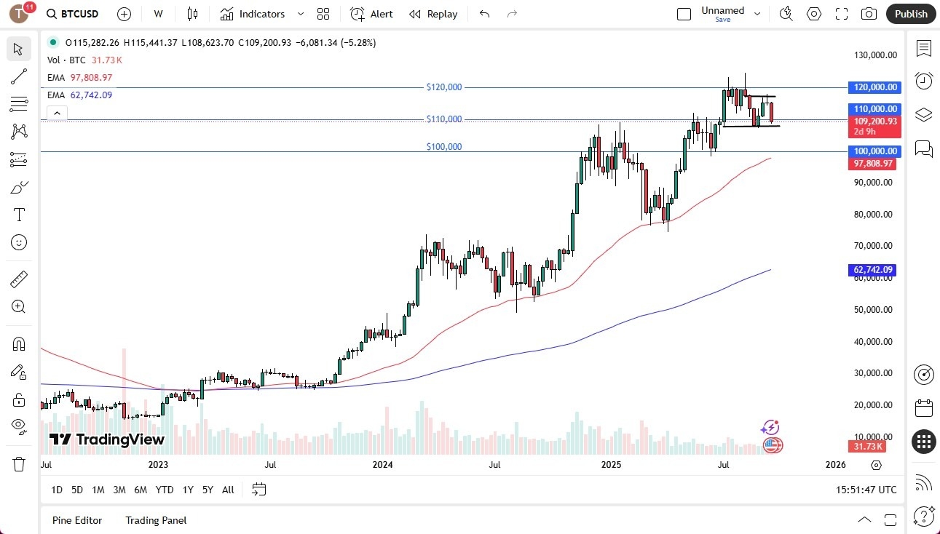This screenshot has height=534, width=940.
Task: Open the Object Tree layers panel
Action: 923,114
